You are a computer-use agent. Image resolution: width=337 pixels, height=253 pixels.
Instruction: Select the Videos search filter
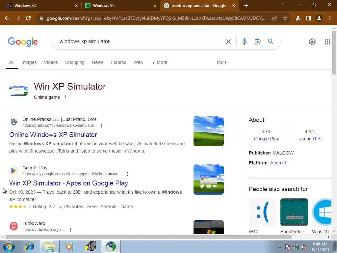(51, 62)
